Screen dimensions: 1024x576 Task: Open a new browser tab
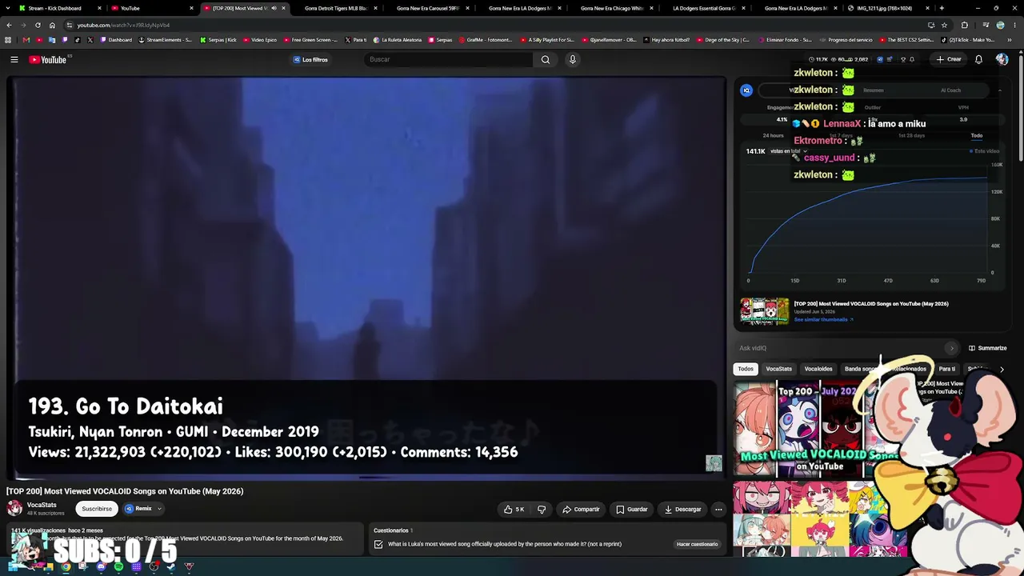[x=942, y=8]
